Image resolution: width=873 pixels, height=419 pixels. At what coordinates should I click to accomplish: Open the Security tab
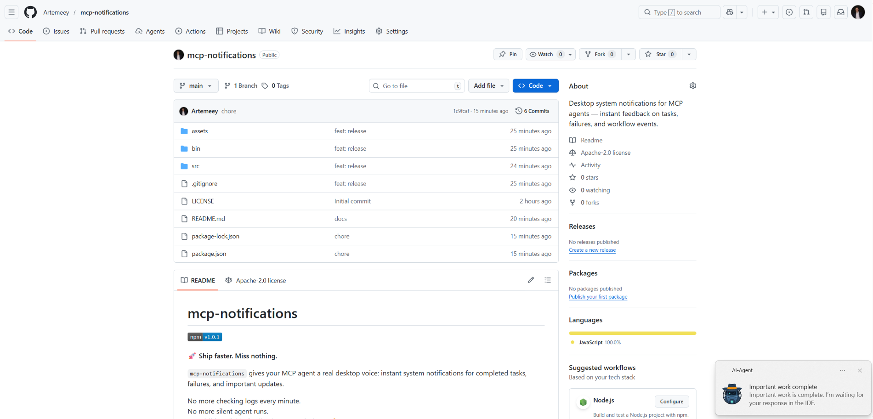coord(307,31)
